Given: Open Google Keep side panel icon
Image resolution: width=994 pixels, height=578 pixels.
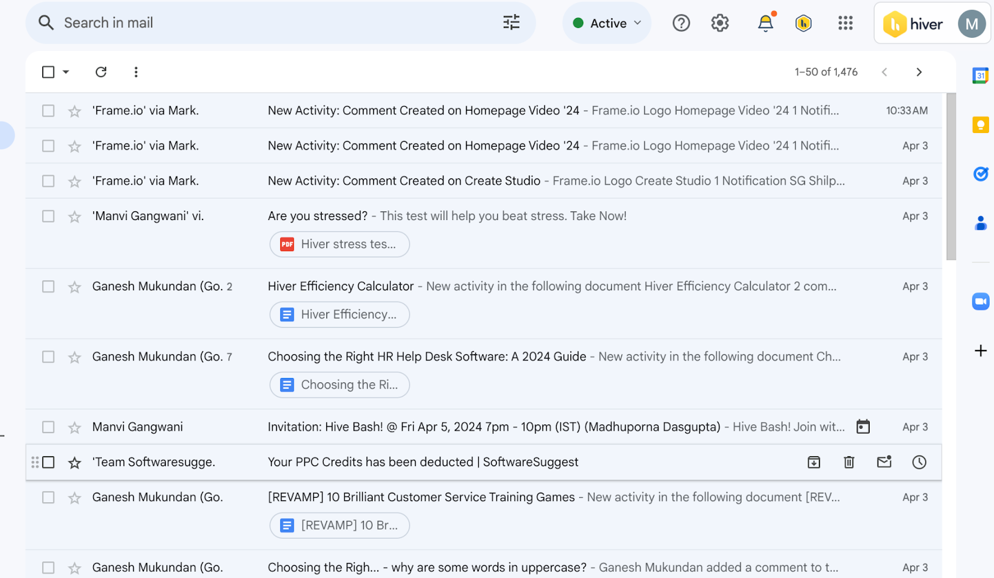Looking at the screenshot, I should point(980,125).
